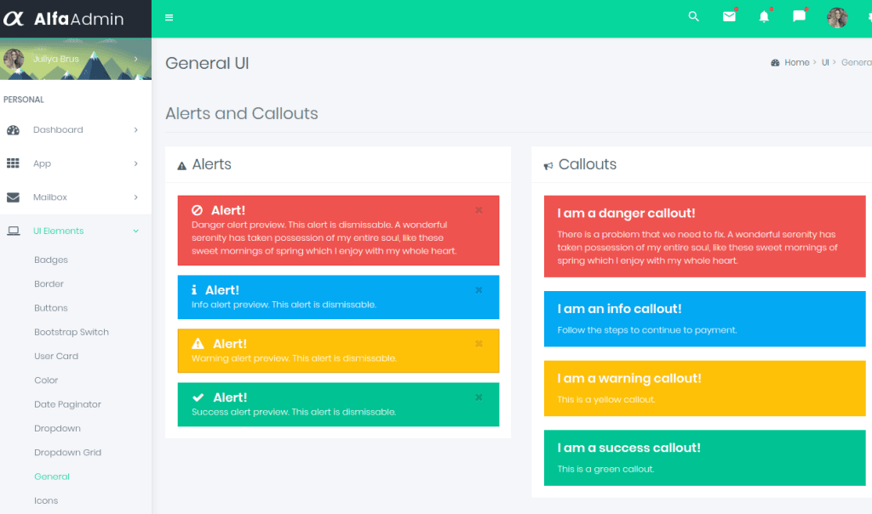872x514 pixels.
Task: Click the PERSONAL section label
Action: click(x=23, y=100)
